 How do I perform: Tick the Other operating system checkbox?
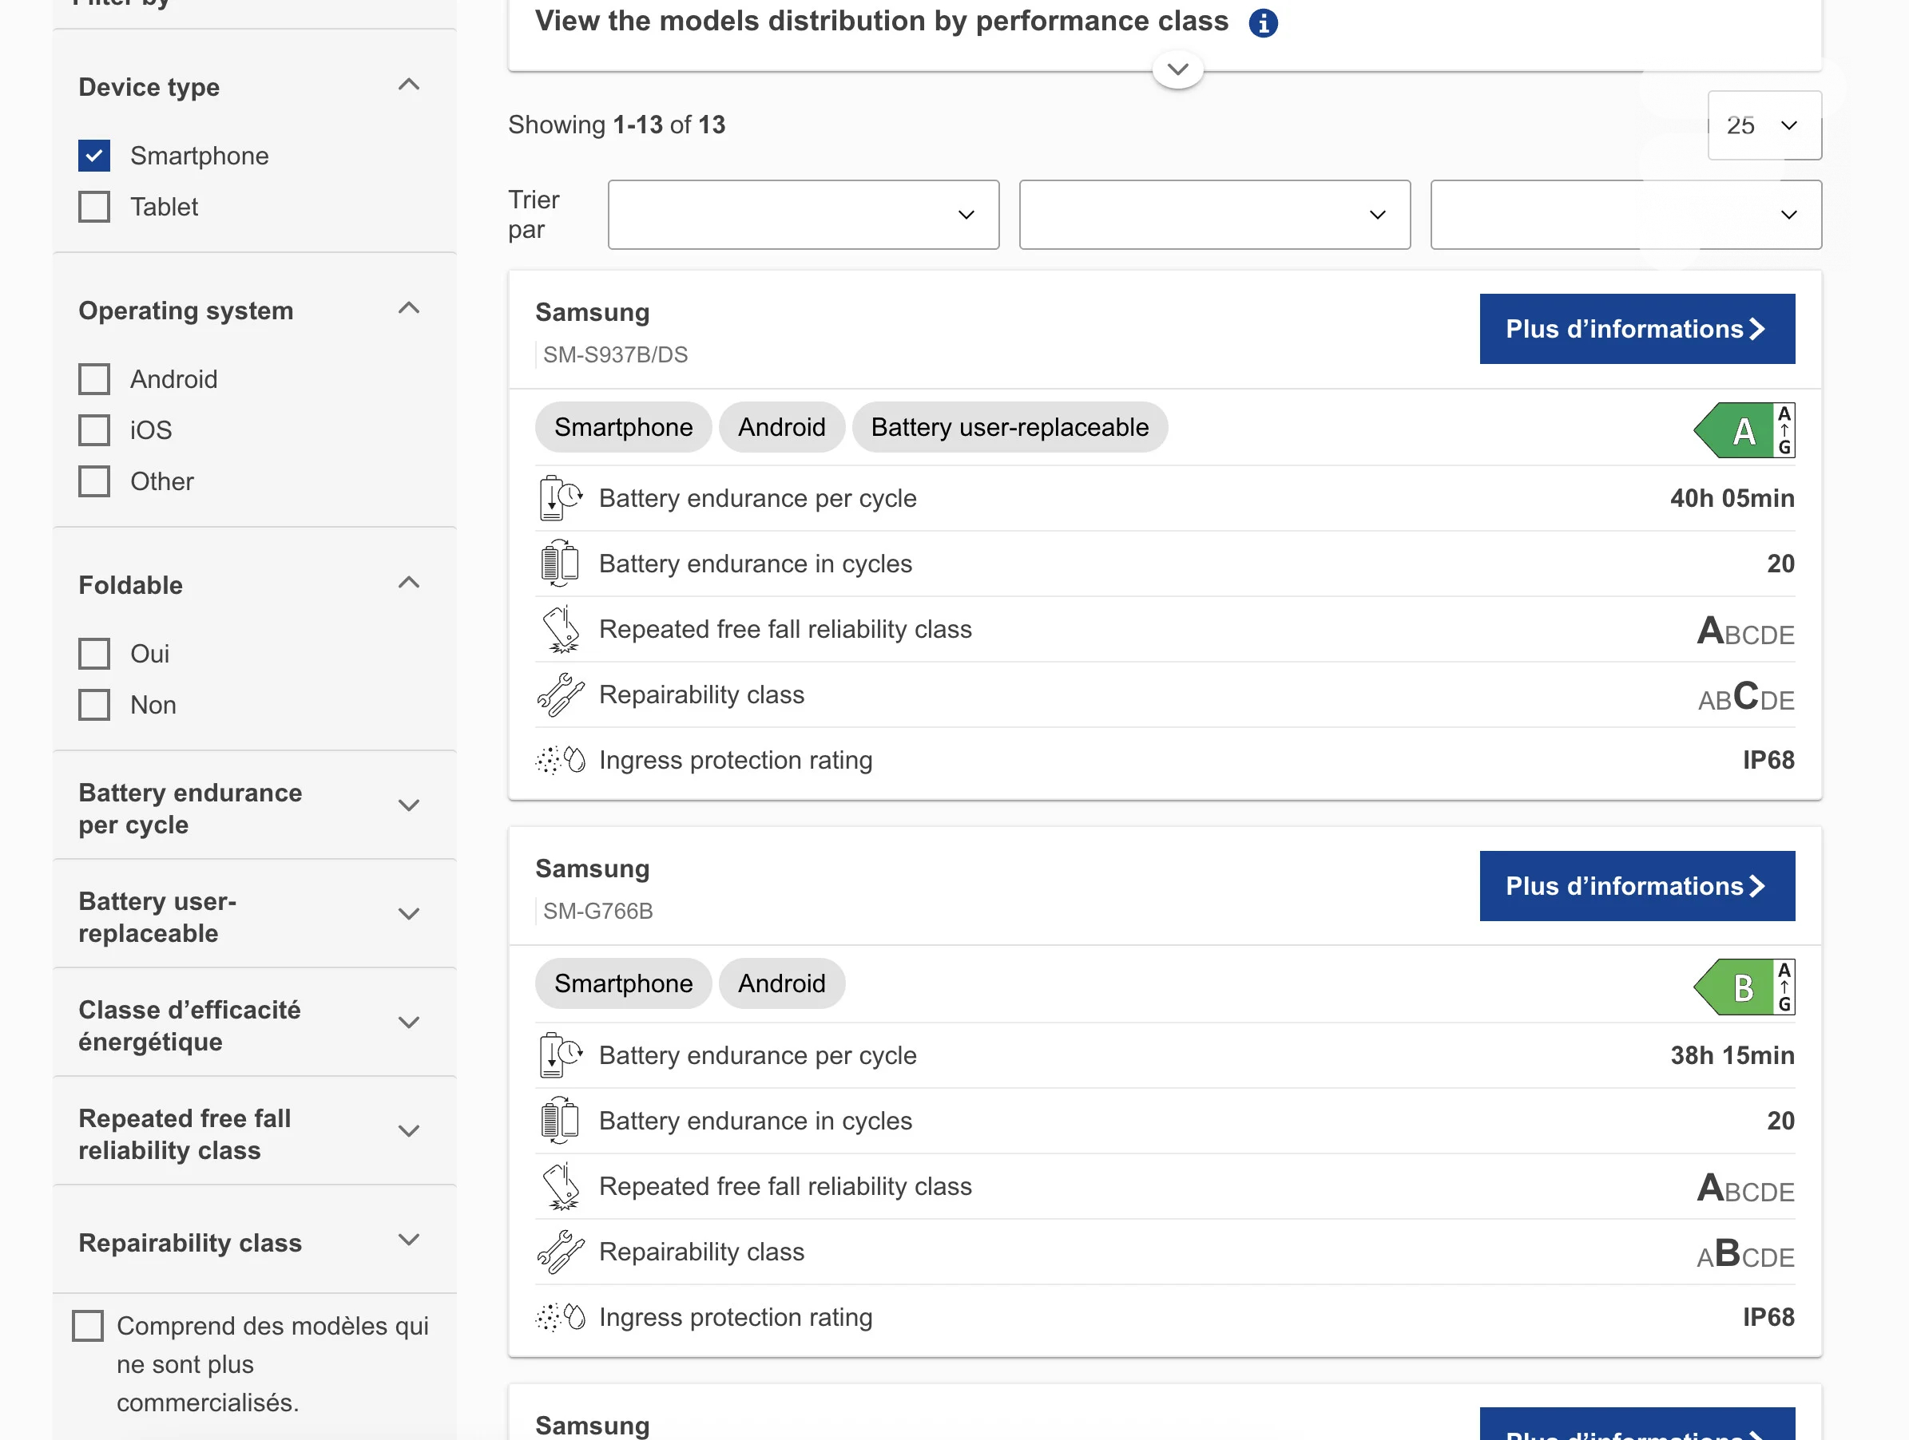[x=94, y=481]
